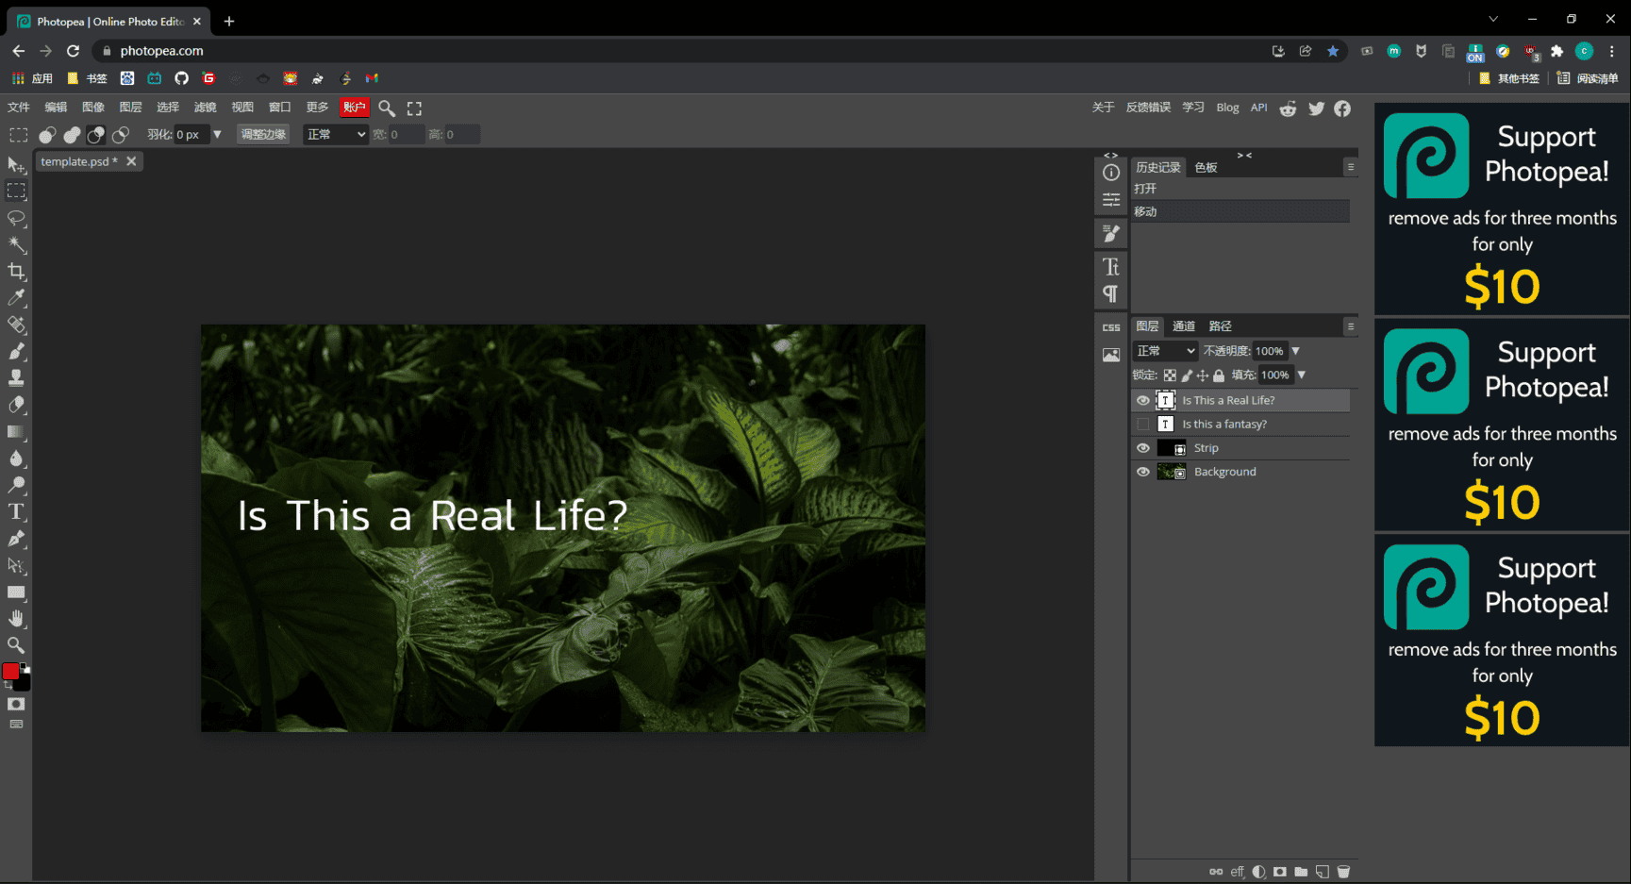Image resolution: width=1631 pixels, height=884 pixels.
Task: Hide the Strip layer
Action: click(1143, 448)
